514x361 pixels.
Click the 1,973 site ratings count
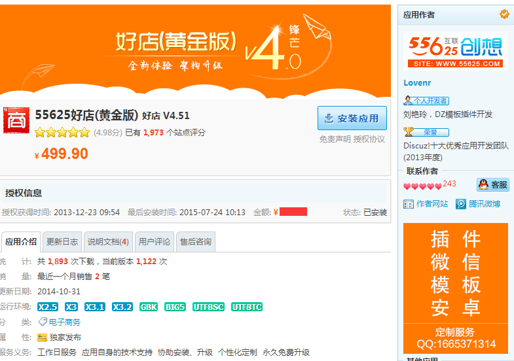(x=153, y=133)
